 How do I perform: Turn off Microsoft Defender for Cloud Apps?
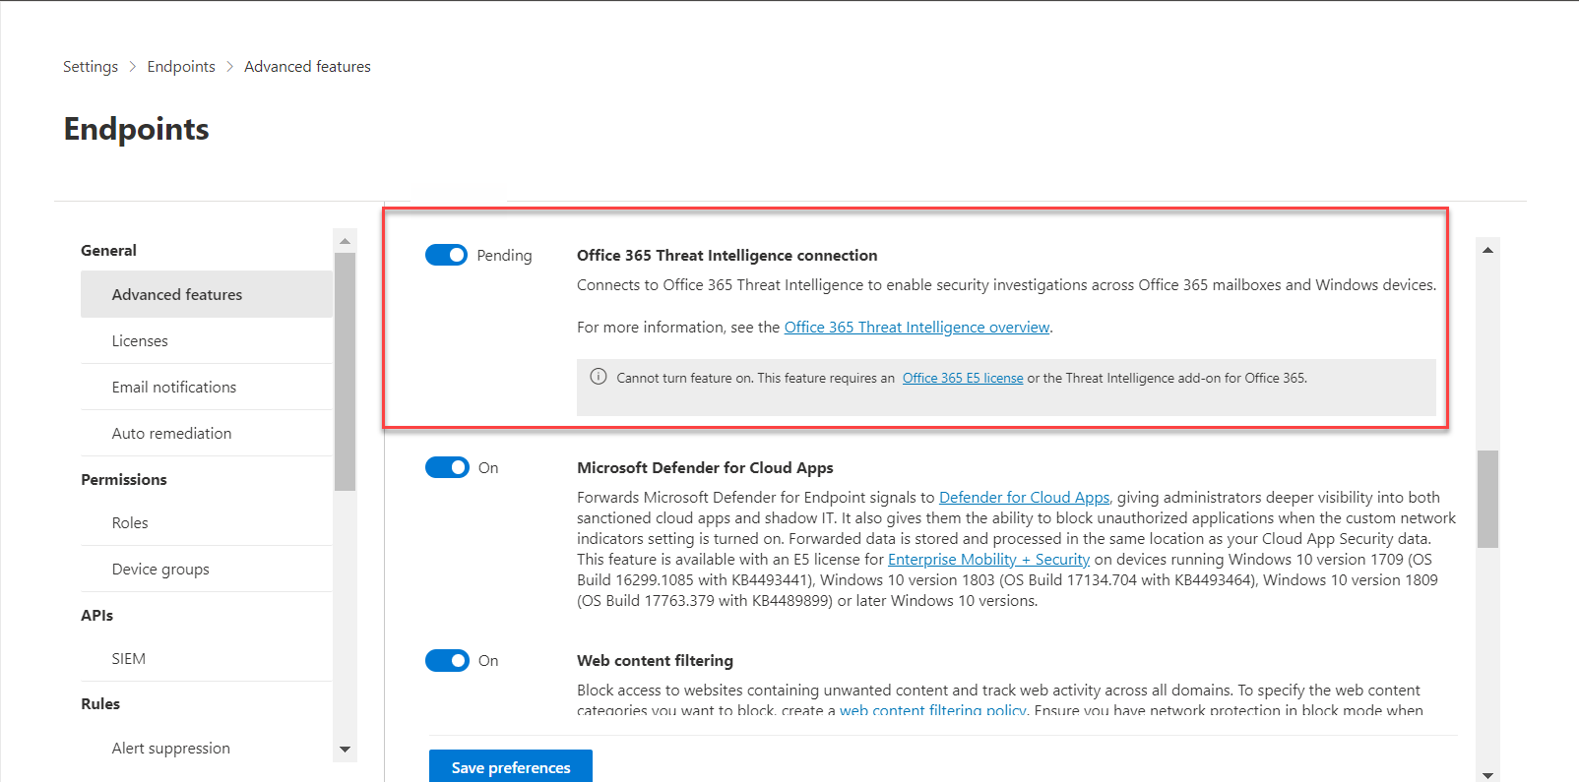447,467
